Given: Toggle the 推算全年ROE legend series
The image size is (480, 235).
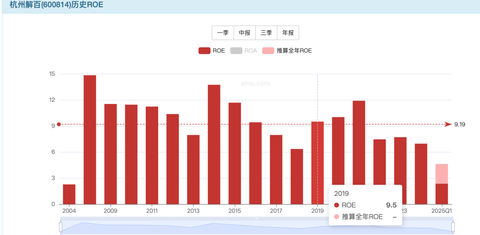Looking at the screenshot, I should coord(287,51).
